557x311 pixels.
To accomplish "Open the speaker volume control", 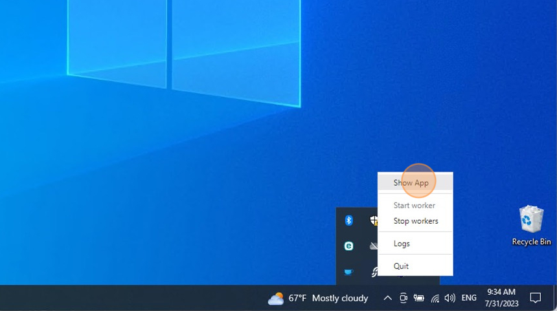I will click(x=449, y=298).
